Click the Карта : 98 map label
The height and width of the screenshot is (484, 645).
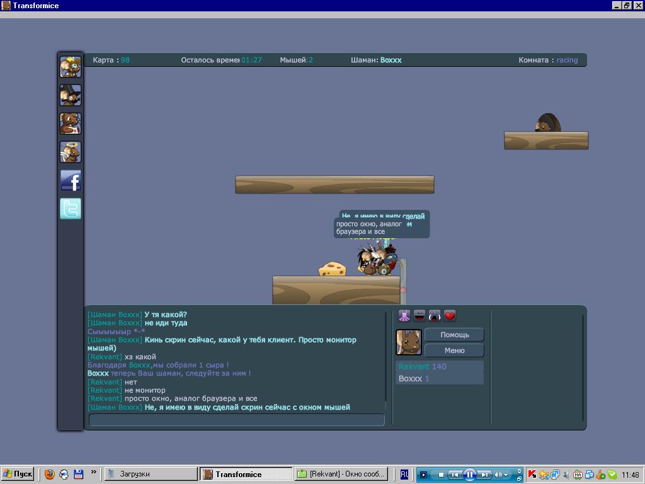pos(111,60)
